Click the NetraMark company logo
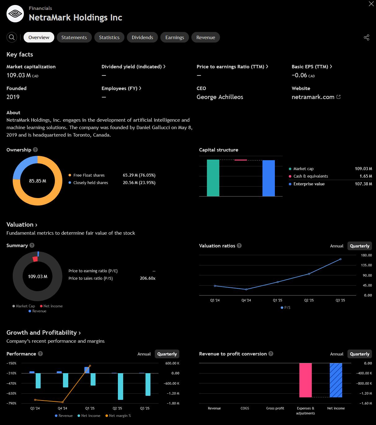The height and width of the screenshot is (425, 376). pyautogui.click(x=15, y=14)
